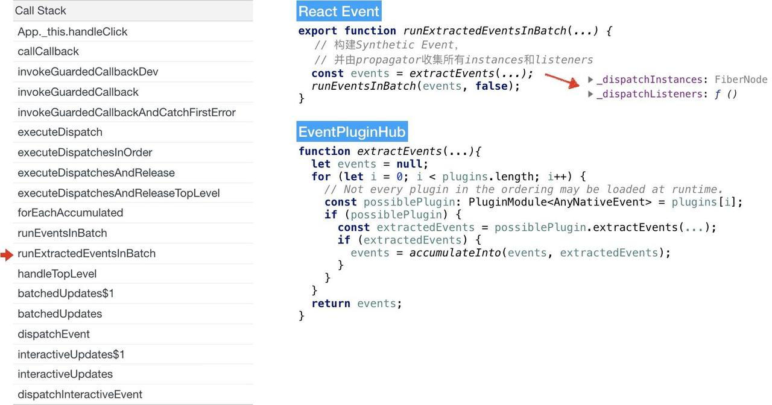This screenshot has height=405, width=772.
Task: Select the interactiveUpdates$1 frame
Action: 133,354
